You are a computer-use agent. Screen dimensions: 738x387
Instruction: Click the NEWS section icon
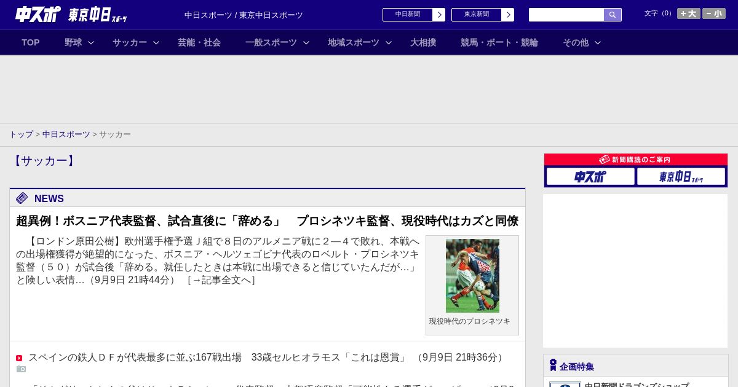coord(22,198)
